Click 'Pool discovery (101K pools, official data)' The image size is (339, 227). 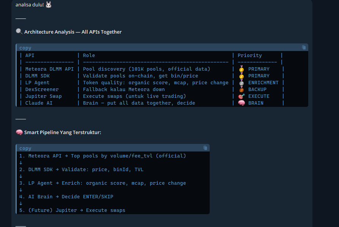[147, 69]
